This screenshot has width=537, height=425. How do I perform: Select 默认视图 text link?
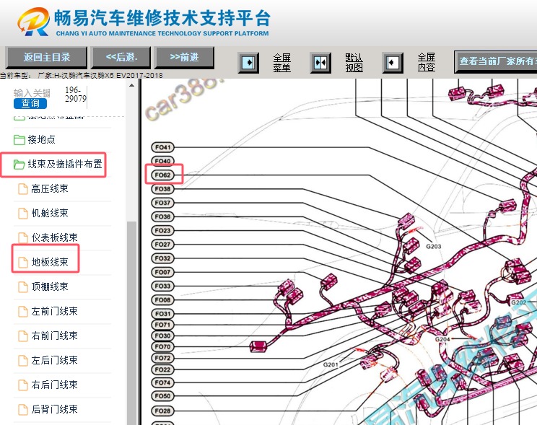coord(354,63)
